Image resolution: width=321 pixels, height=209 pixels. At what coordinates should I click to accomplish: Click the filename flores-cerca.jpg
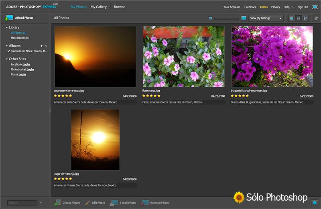click(x=151, y=91)
